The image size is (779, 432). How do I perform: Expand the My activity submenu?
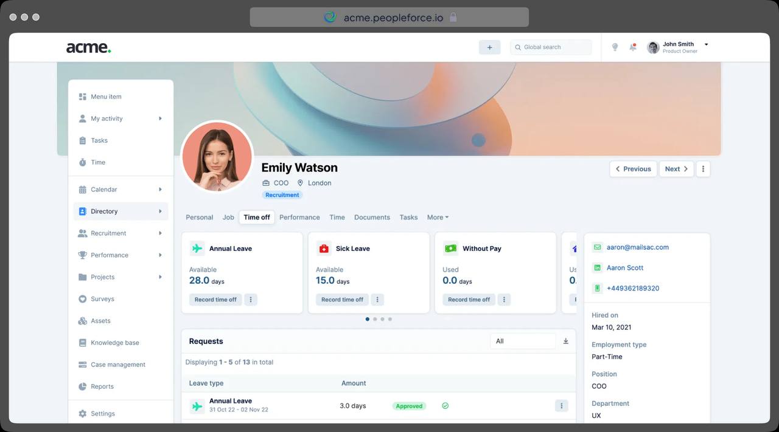click(x=160, y=118)
